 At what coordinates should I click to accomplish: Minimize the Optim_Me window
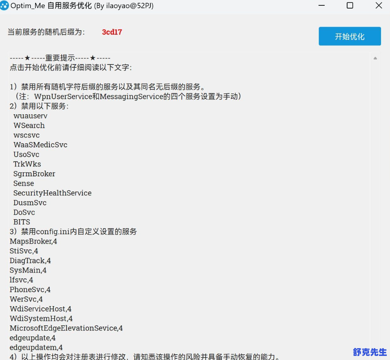point(323,6)
